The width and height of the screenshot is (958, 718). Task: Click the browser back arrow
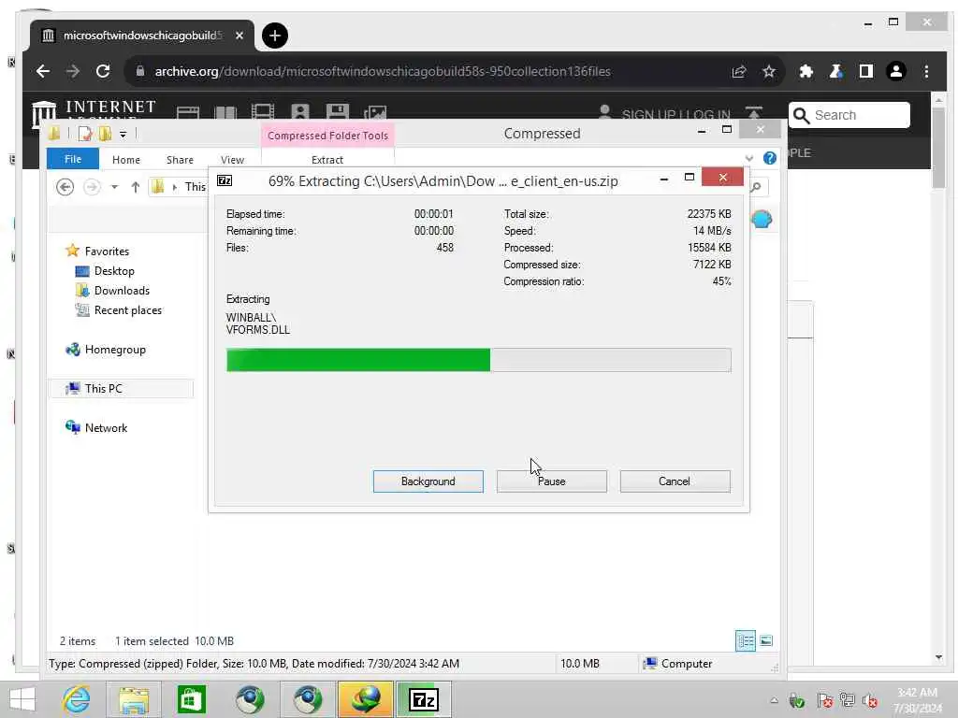[43, 71]
